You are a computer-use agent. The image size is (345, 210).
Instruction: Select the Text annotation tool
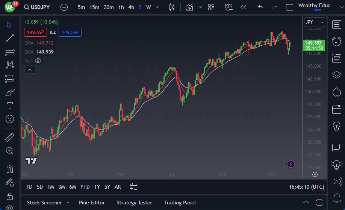point(10,106)
